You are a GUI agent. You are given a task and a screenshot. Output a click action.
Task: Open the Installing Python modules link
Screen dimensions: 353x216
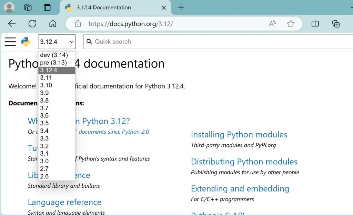pyautogui.click(x=239, y=135)
